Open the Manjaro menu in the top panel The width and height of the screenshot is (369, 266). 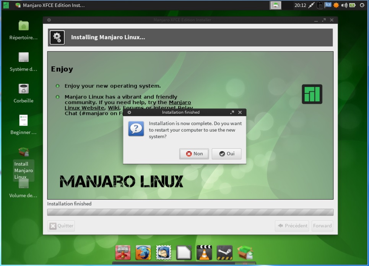[x=6, y=5]
